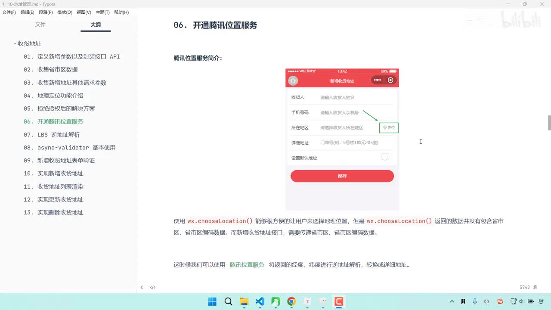The height and width of the screenshot is (310, 551).
Task: Click the battery tray icon
Action: coord(531,301)
